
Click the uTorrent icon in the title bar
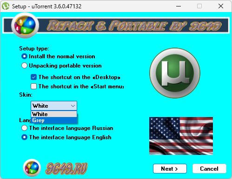pos(6,6)
